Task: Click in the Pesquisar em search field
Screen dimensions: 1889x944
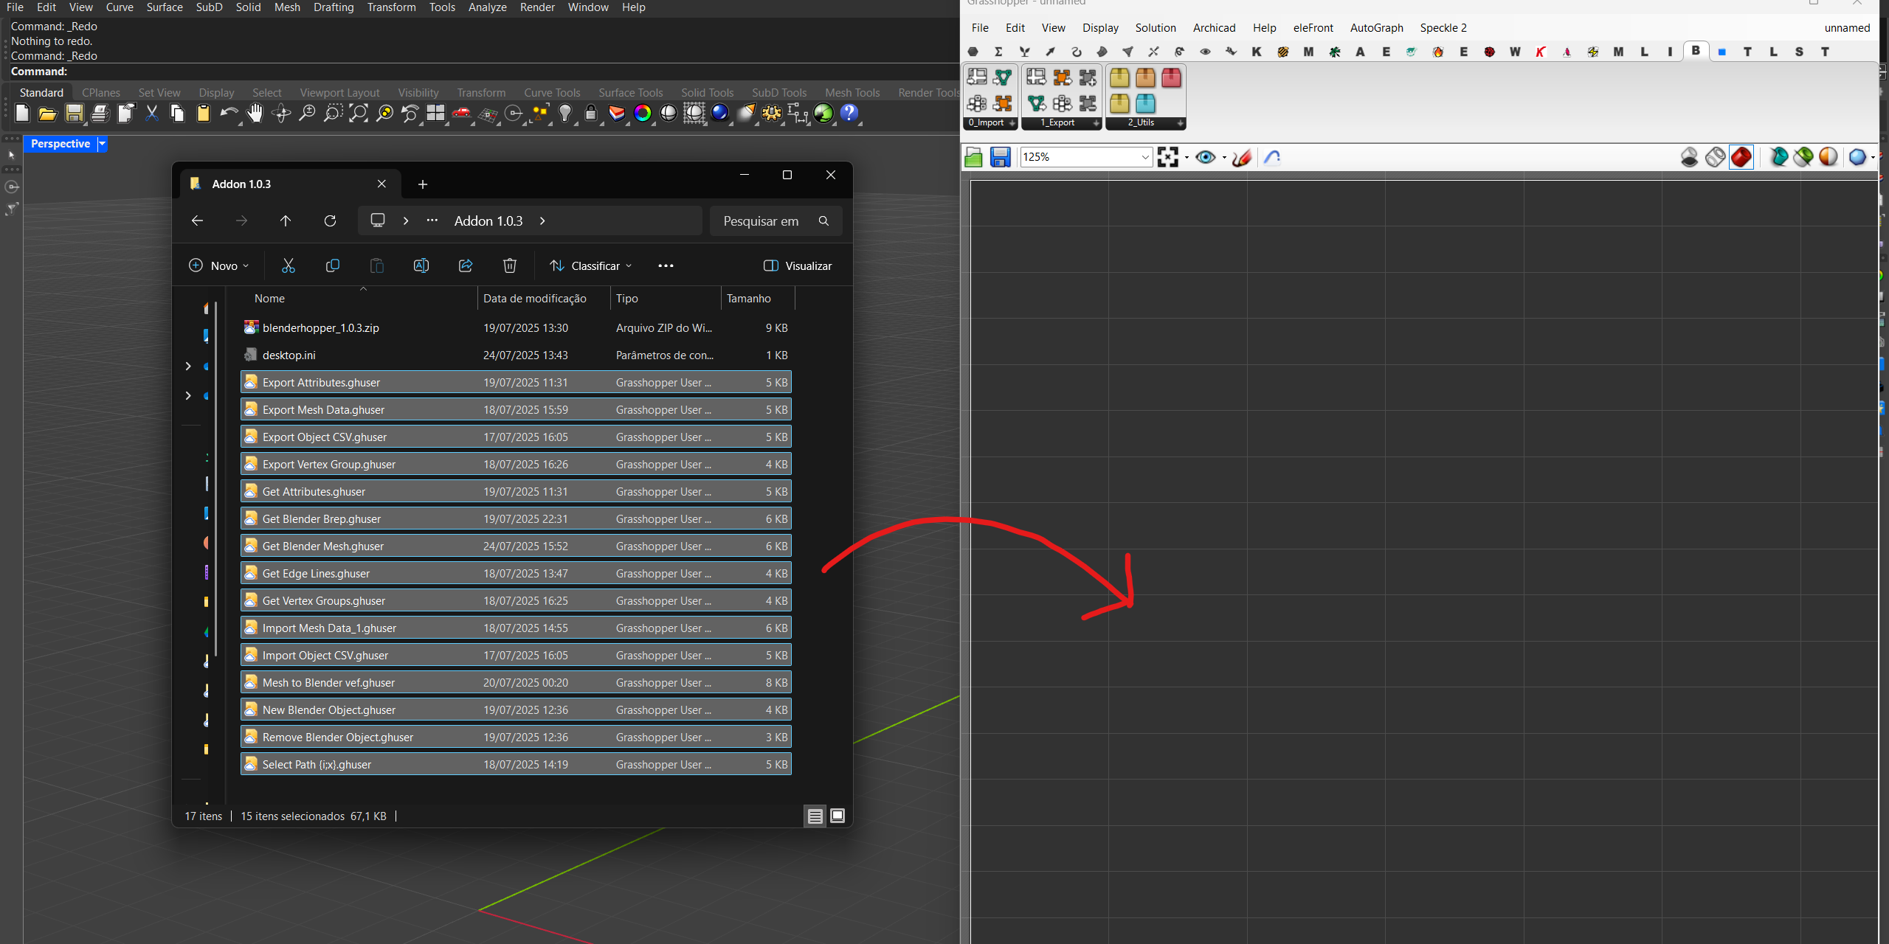Action: pos(776,221)
